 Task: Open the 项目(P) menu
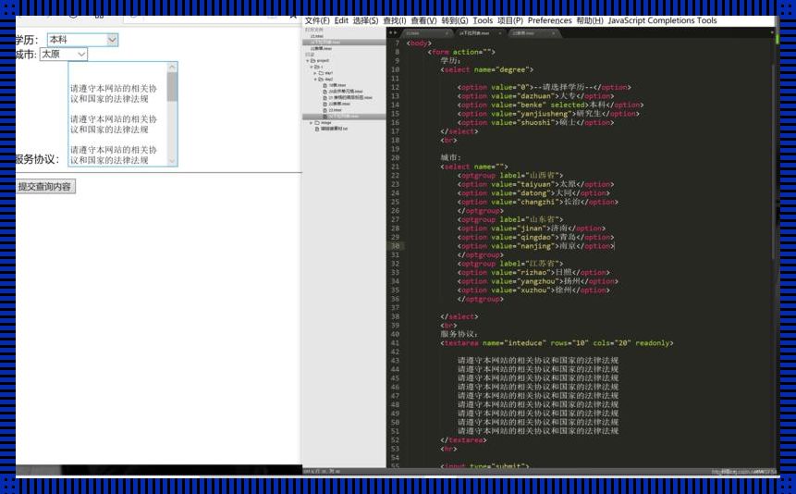point(510,20)
